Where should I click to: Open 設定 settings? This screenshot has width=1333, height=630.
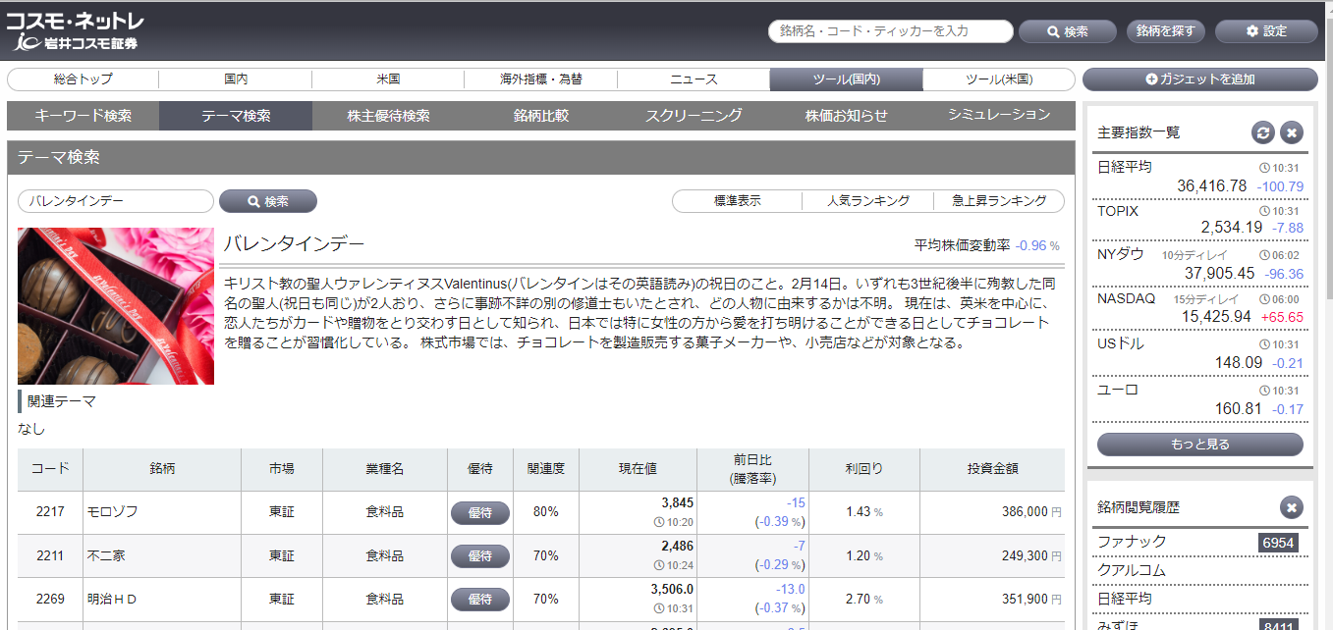click(x=1266, y=31)
